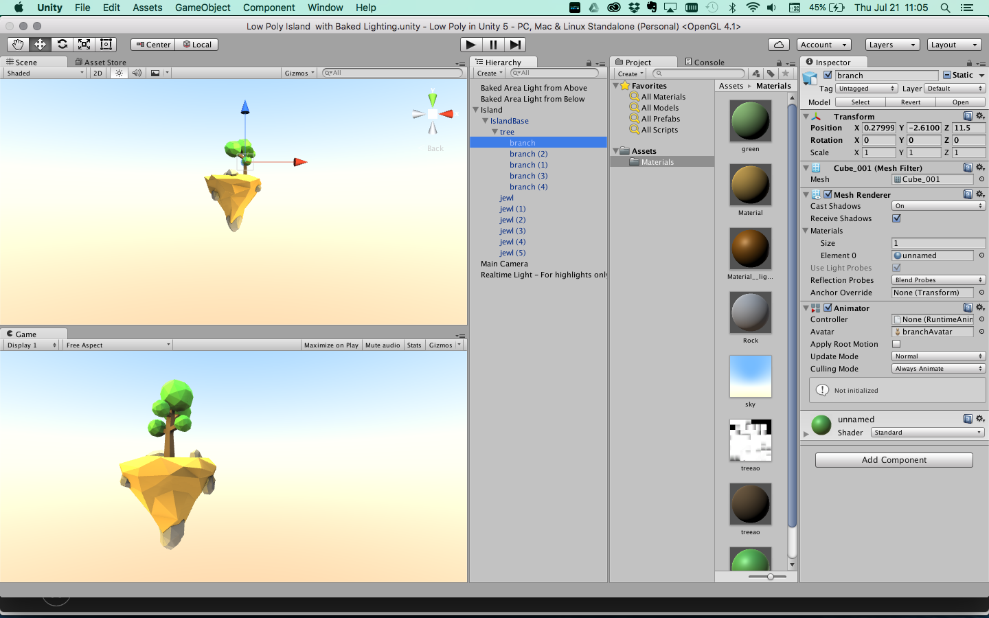Click the Play button
Image resolution: width=989 pixels, height=618 pixels.
click(x=470, y=45)
